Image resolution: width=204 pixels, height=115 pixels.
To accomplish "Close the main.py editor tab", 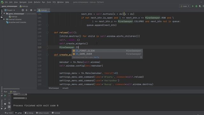I will coord(48,10).
